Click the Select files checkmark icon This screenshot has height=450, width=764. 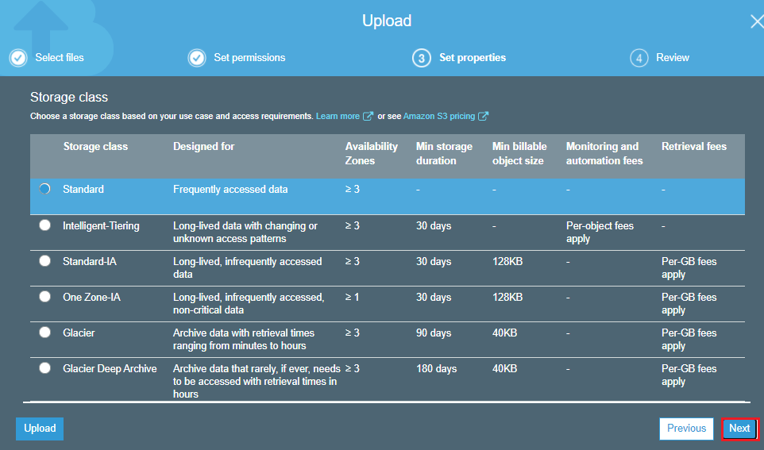[x=18, y=58]
